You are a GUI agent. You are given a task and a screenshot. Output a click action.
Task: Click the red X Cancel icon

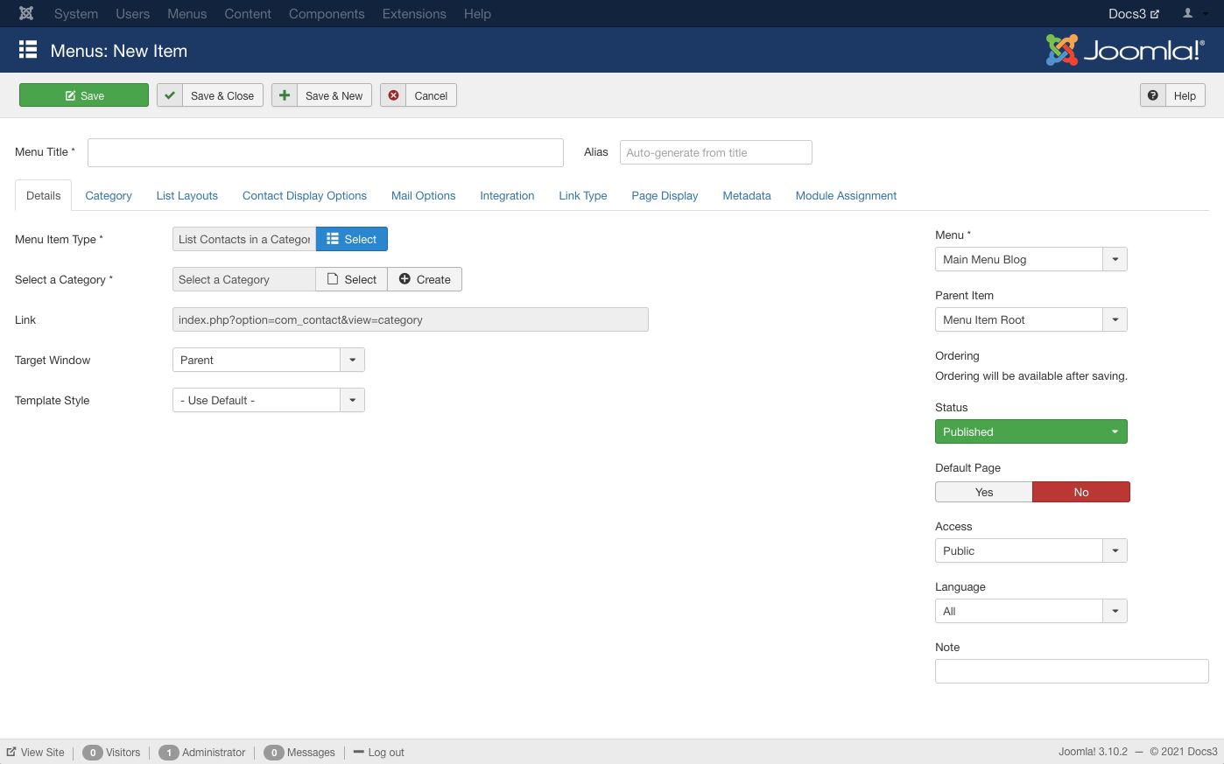coord(393,95)
